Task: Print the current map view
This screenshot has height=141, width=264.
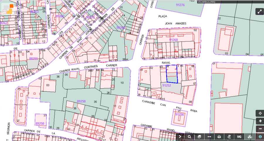Action: [219, 137]
